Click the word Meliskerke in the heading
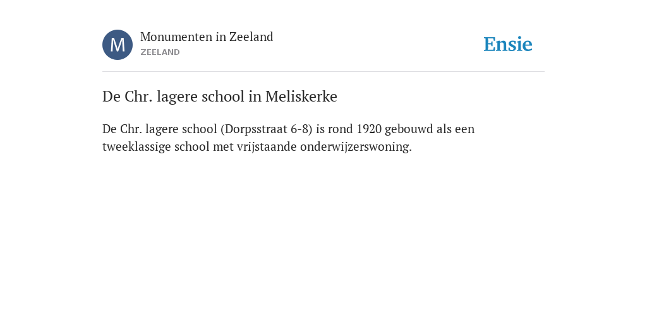Screen dimensions: 647x323 coord(301,97)
